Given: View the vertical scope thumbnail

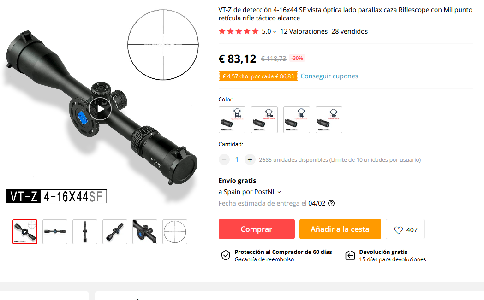Looking at the screenshot, I should pyautogui.click(x=85, y=232).
